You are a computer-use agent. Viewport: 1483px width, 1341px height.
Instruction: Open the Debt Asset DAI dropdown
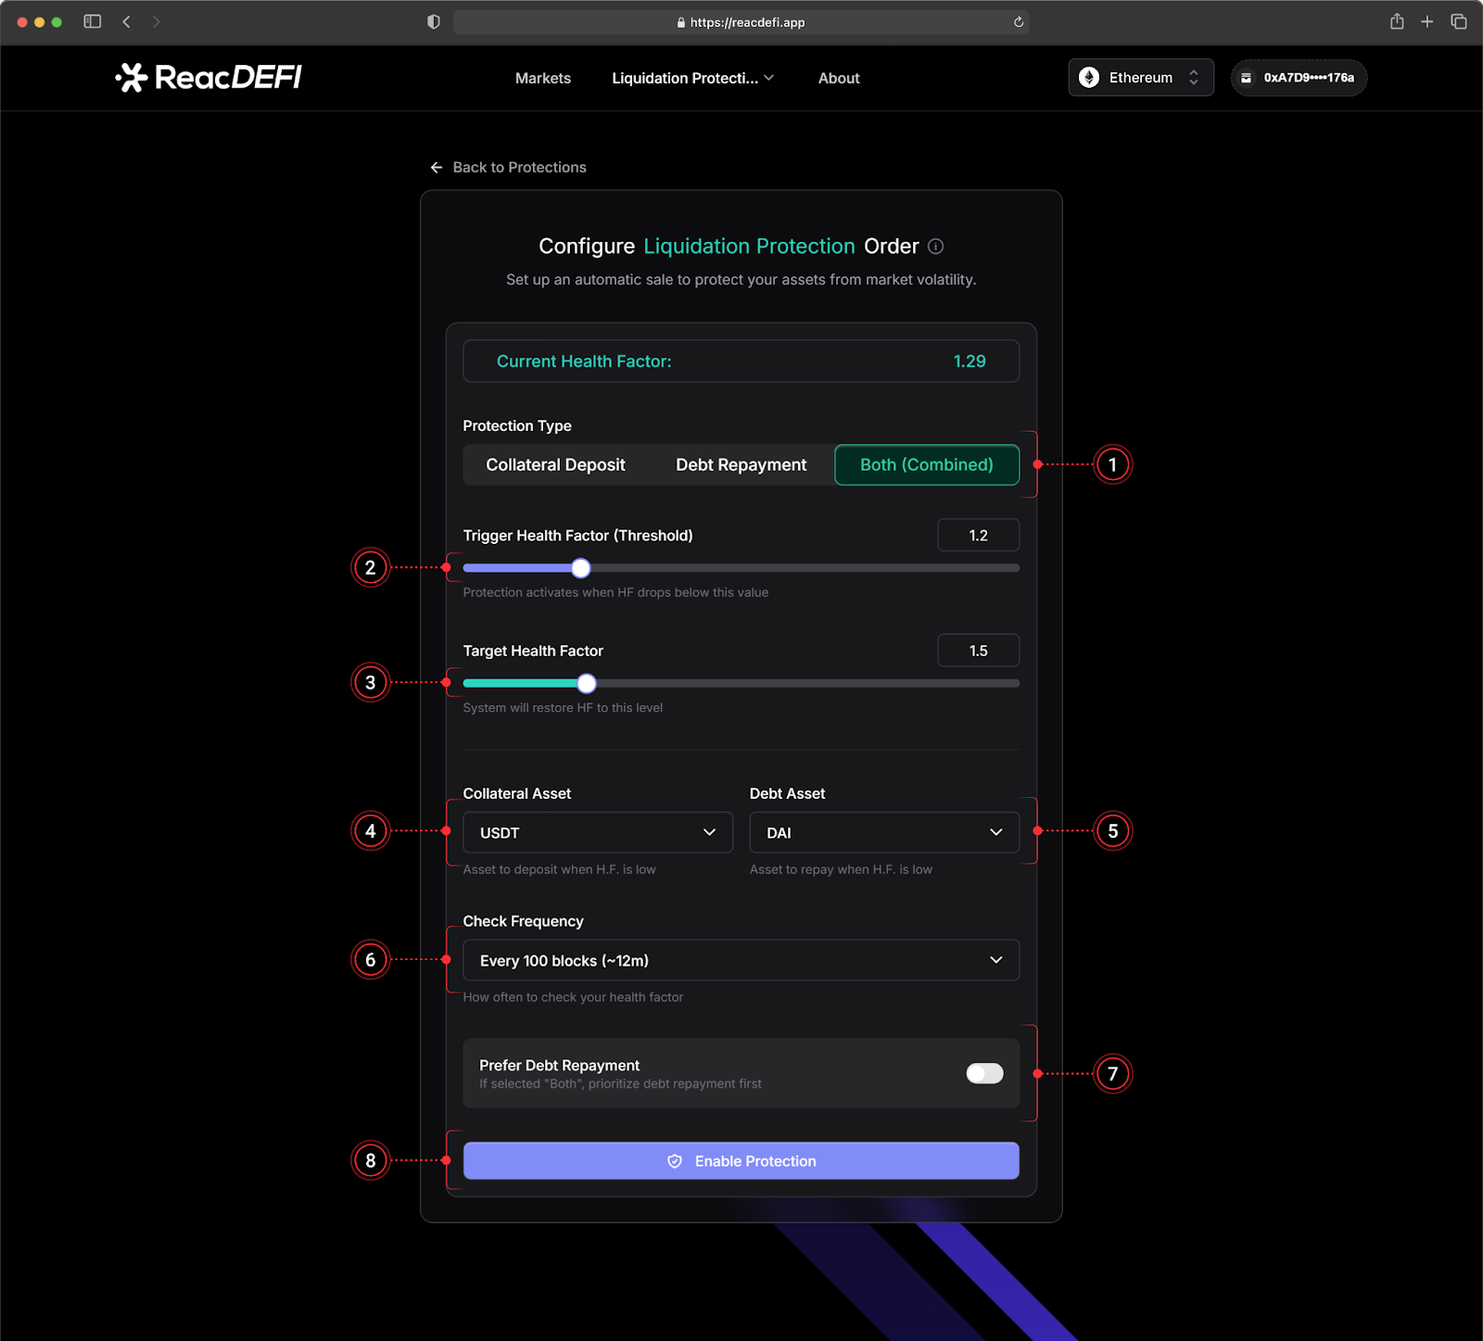point(883,832)
